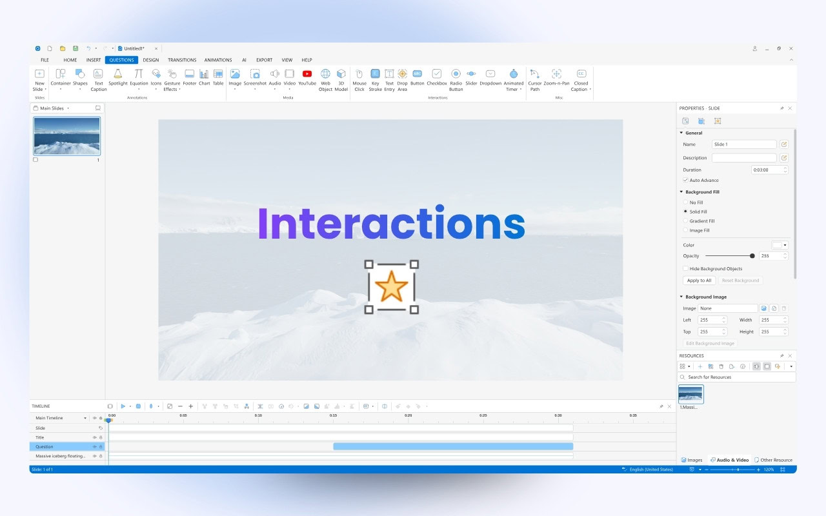Open the Main Timeline dropdown
This screenshot has width=826, height=516.
(85, 418)
